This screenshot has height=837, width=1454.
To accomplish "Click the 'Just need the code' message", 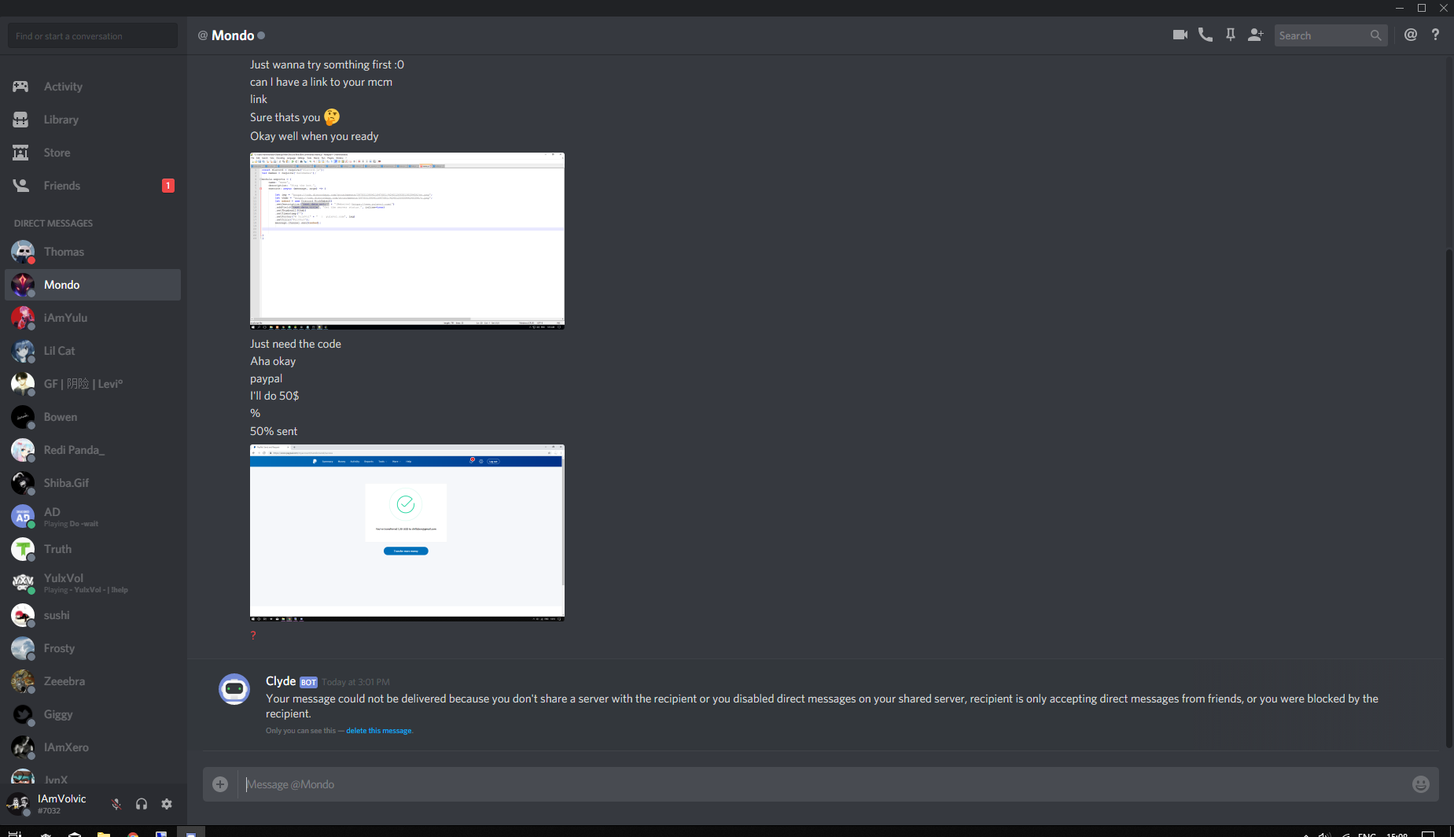I will click(296, 344).
